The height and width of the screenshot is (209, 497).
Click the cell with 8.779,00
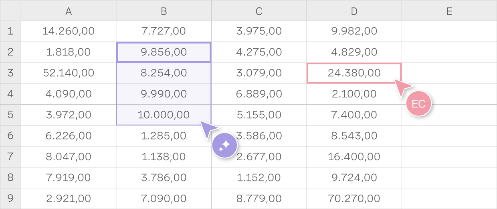click(x=259, y=198)
